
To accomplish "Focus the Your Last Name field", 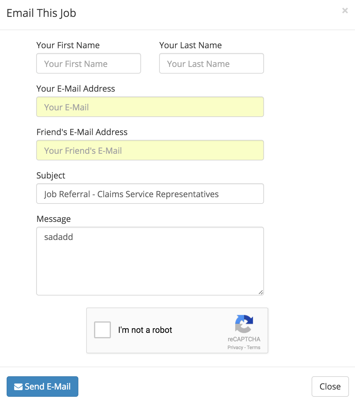I will [212, 64].
